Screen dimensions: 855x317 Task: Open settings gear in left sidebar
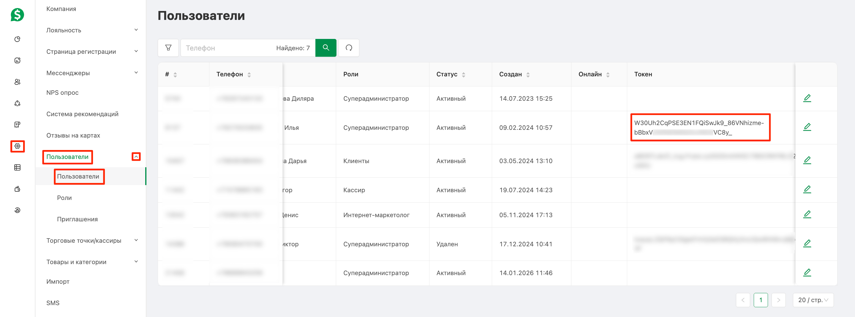tap(18, 146)
